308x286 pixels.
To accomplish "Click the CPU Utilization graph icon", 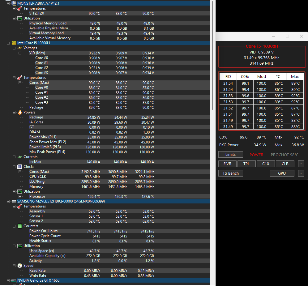I will pyautogui.click(x=20, y=191).
